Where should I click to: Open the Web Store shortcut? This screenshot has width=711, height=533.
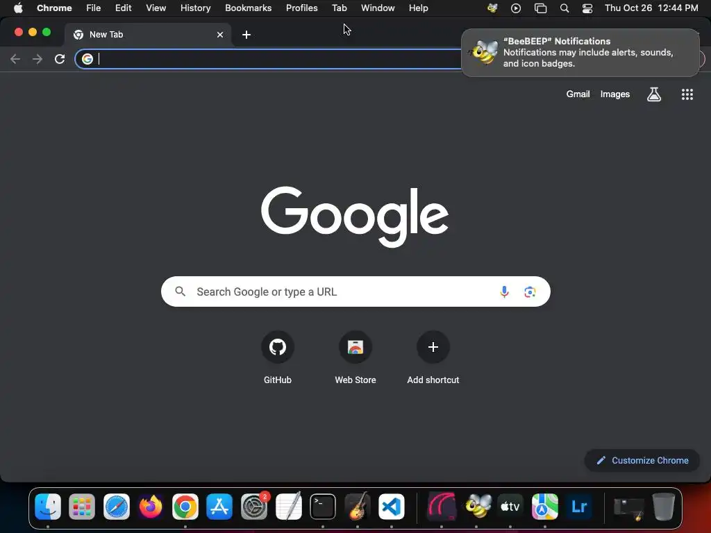355,358
